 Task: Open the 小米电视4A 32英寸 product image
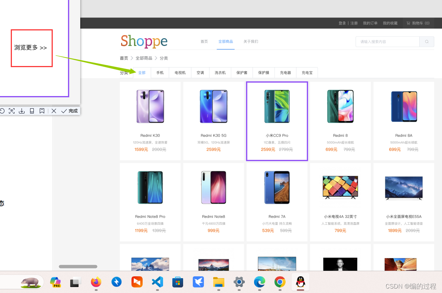(341, 187)
